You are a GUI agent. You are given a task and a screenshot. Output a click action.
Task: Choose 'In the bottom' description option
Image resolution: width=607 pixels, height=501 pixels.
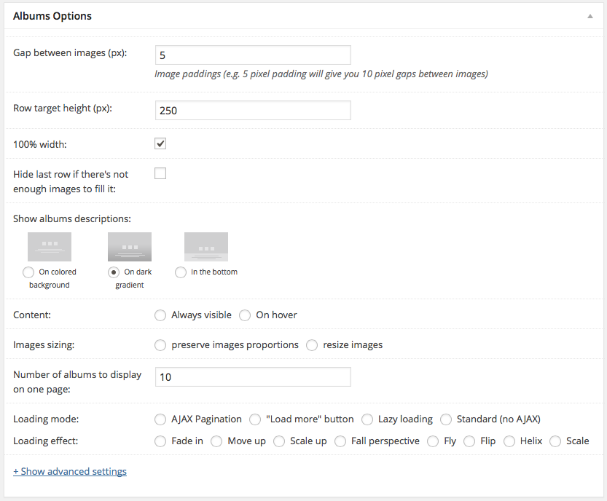(x=181, y=272)
